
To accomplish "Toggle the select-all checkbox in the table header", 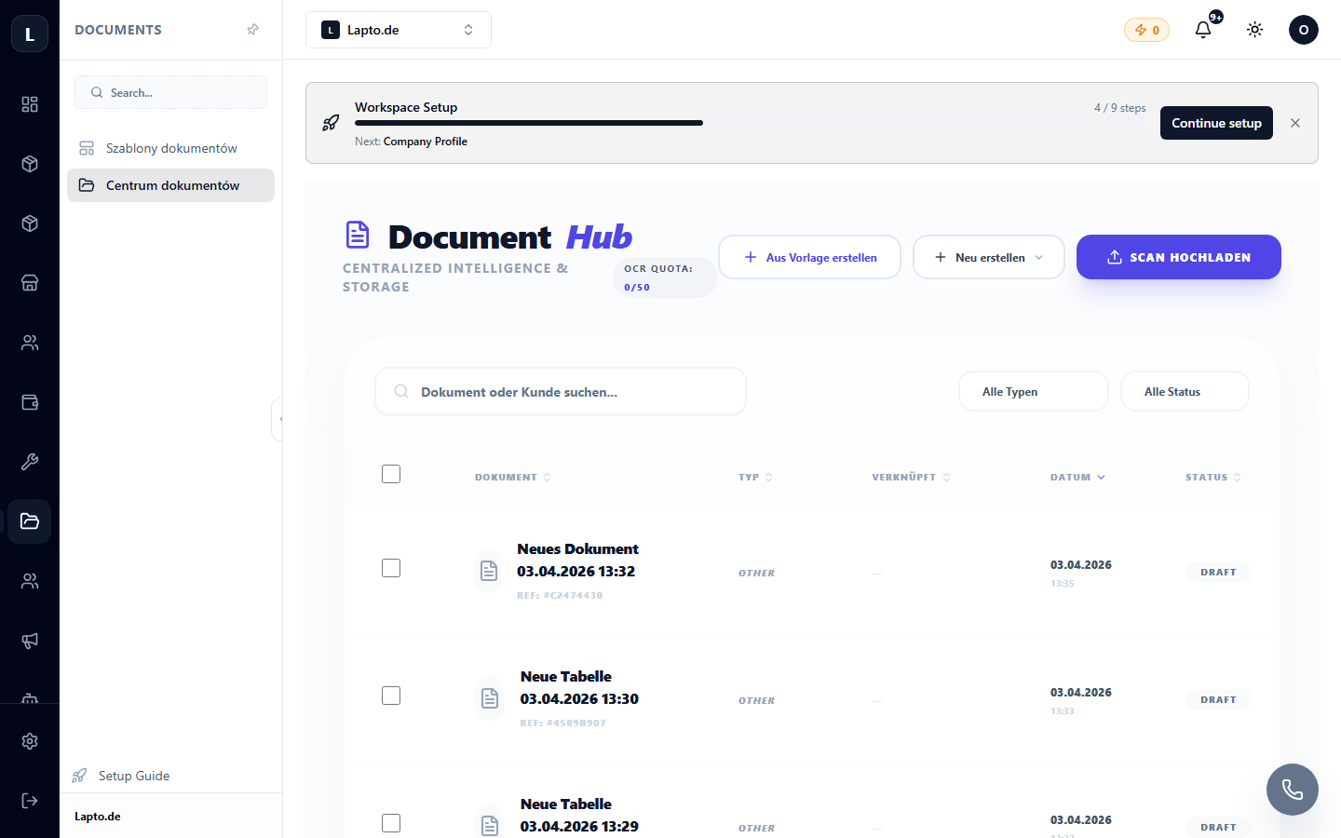I will [x=391, y=474].
